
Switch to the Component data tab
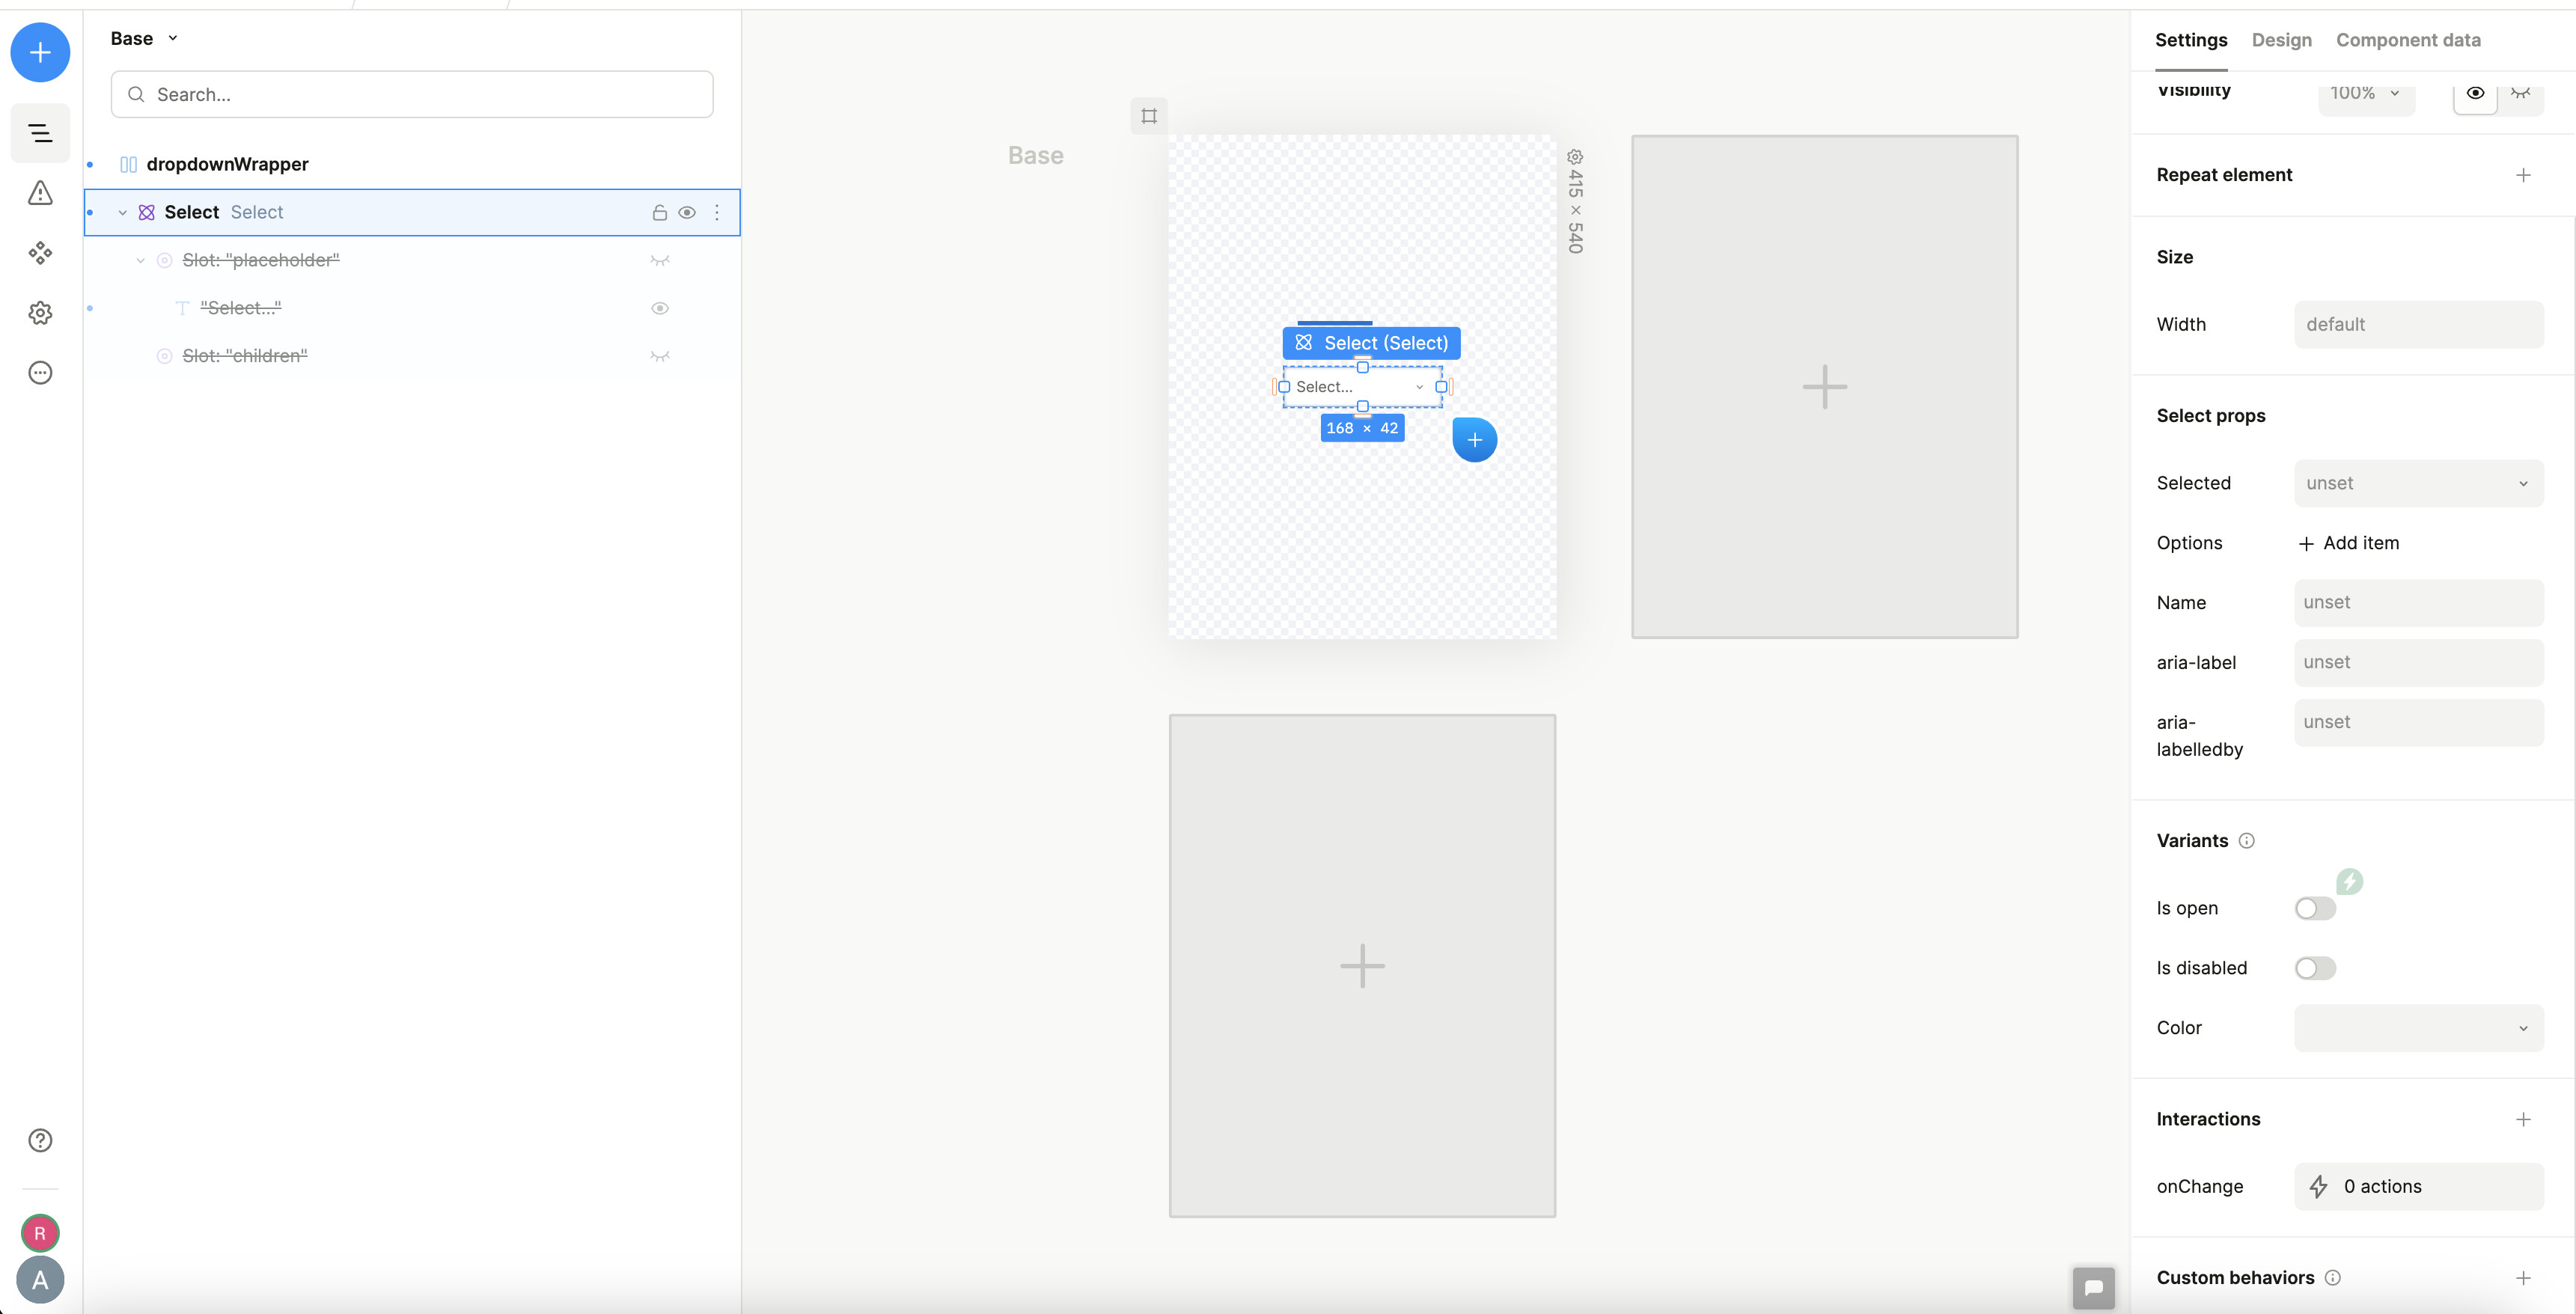coord(2408,40)
